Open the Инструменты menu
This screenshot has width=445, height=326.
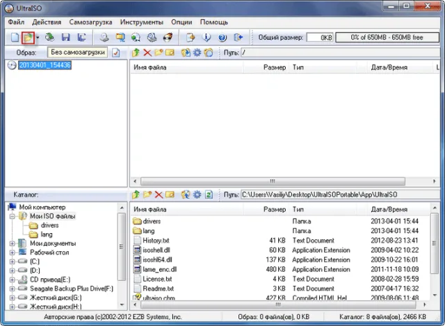pos(142,22)
